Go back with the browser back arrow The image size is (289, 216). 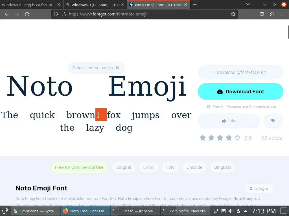pyautogui.click(x=7, y=14)
